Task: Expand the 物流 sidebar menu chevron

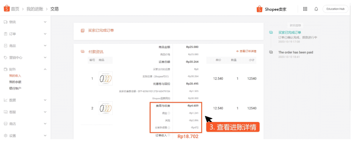Action: (x=45, y=22)
